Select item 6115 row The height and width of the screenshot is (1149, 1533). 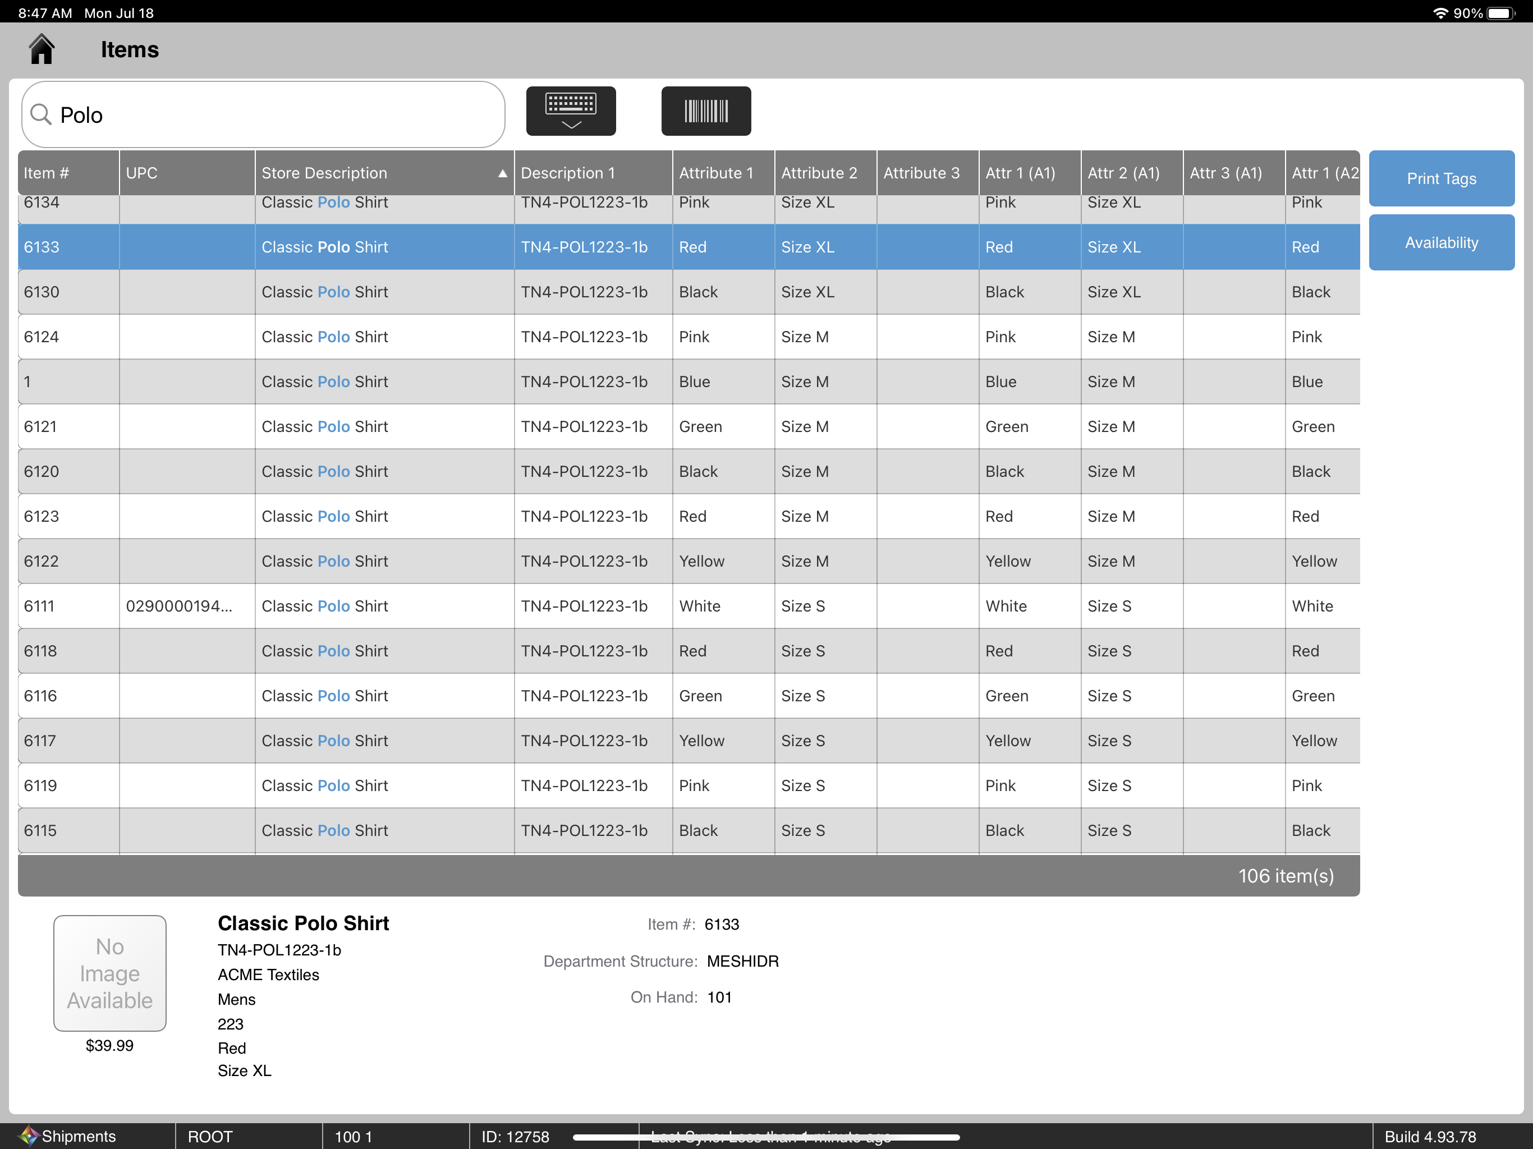[689, 830]
